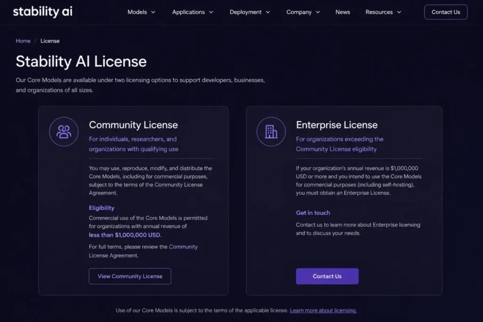483x322 pixels.
Task: Expand the Company chevron arrow
Action: [x=318, y=12]
